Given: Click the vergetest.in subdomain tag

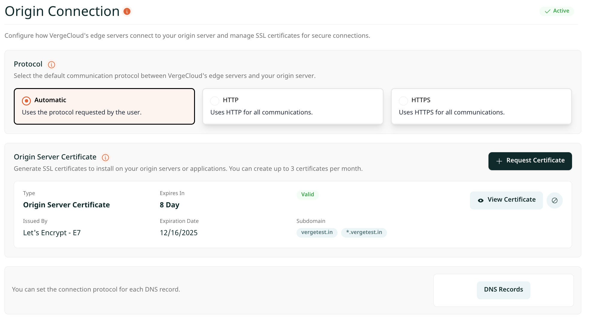Looking at the screenshot, I should click(317, 233).
